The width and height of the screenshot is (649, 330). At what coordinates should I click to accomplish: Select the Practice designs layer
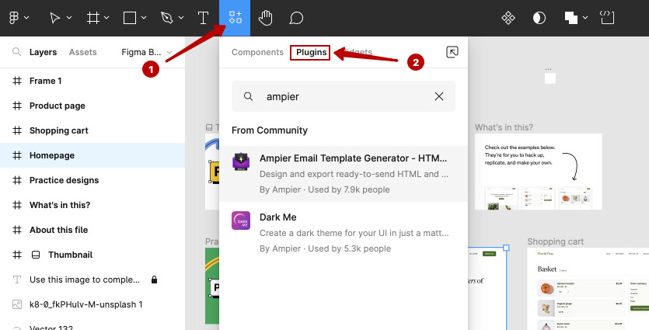pyautogui.click(x=92, y=180)
